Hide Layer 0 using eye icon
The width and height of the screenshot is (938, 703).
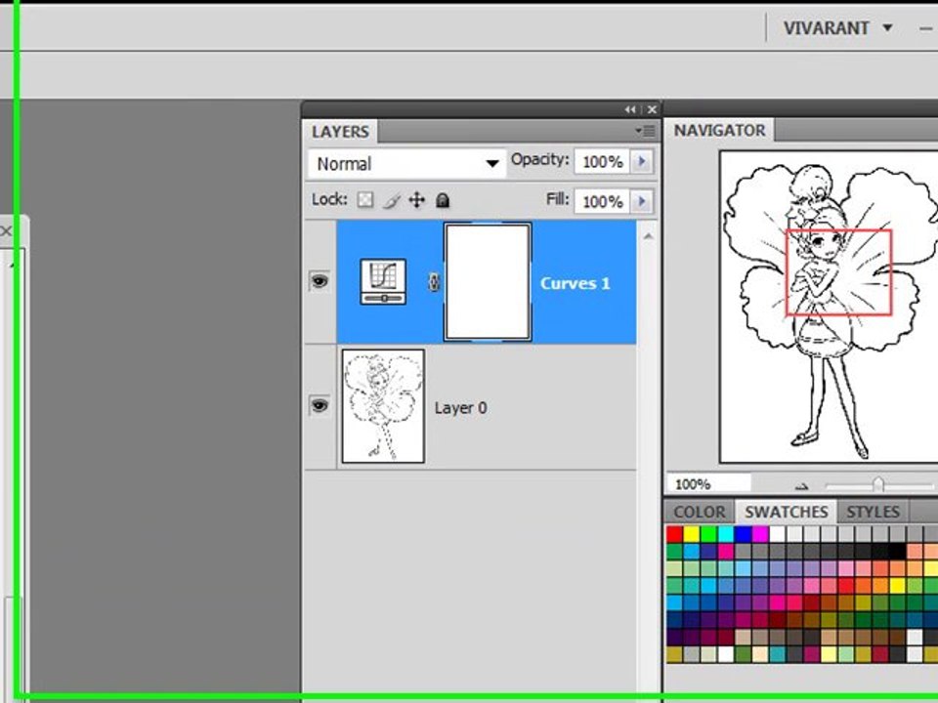click(x=320, y=405)
